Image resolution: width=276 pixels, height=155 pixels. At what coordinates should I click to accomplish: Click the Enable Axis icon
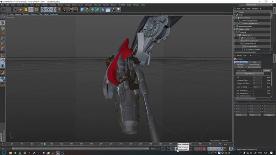point(3,56)
